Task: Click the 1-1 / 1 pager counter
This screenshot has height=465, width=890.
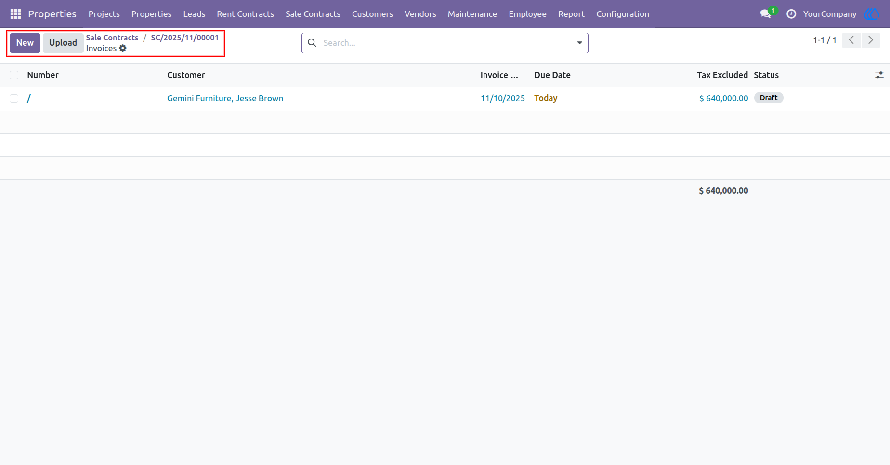Action: (x=825, y=40)
